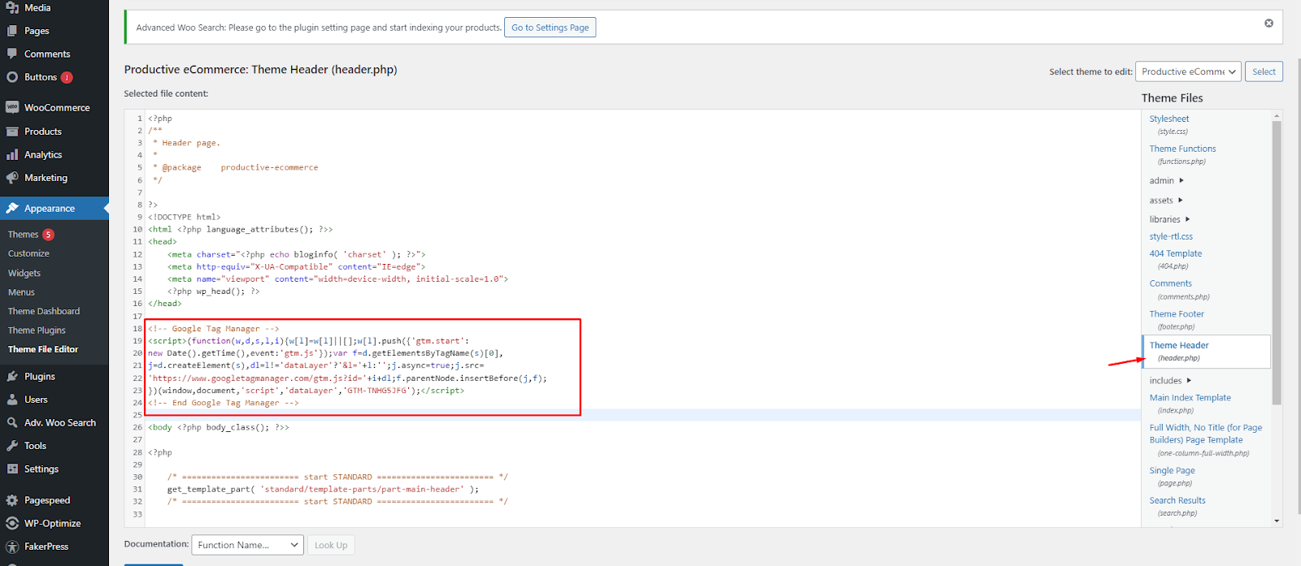Dismiss the Advanced Woo Search notice
Screen dimensions: 1301x566
click(x=1268, y=23)
